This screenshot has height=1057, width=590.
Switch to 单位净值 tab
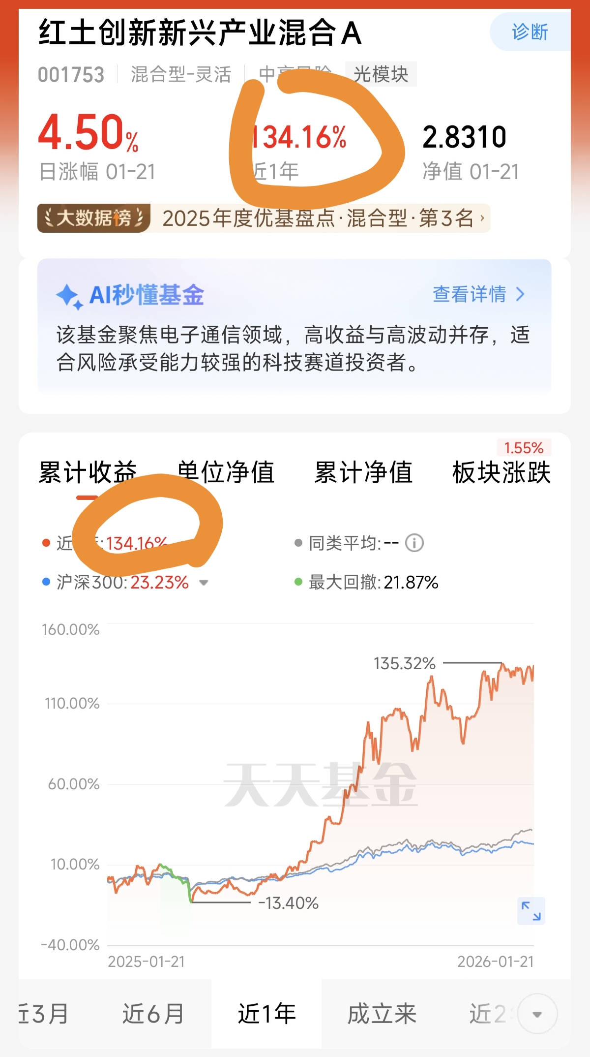(x=226, y=472)
